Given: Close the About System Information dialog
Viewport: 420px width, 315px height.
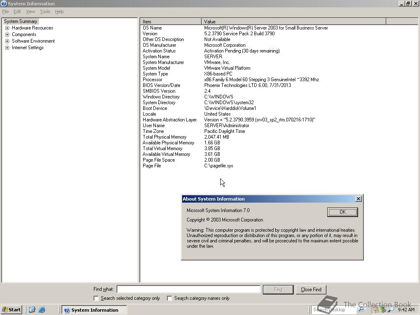Looking at the screenshot, I should (358, 199).
